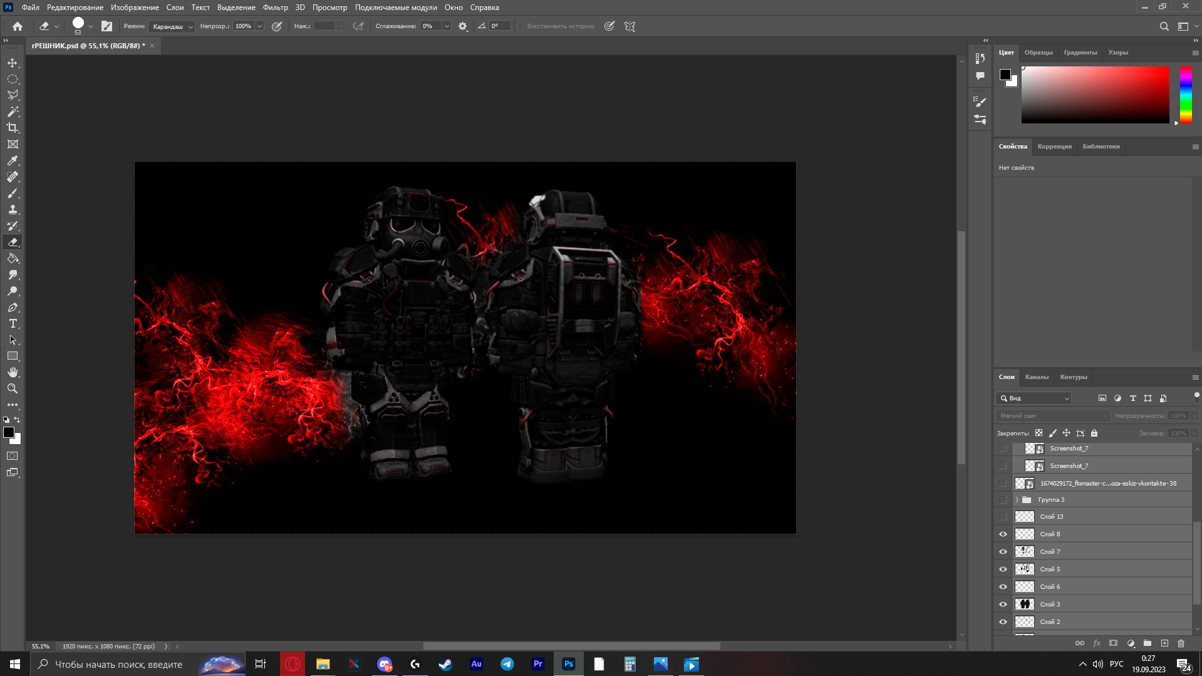Select the Smudge tool
The width and height of the screenshot is (1202, 676).
point(13,274)
